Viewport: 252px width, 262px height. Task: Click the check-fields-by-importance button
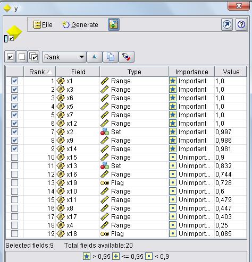(x=33, y=57)
